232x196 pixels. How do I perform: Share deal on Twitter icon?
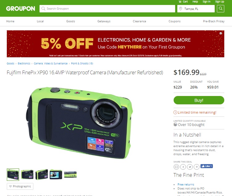pos(190,167)
